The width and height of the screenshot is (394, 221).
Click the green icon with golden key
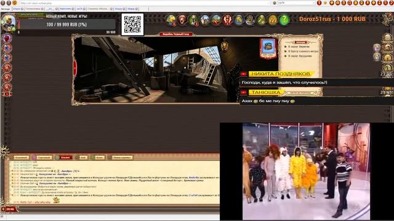261,20
